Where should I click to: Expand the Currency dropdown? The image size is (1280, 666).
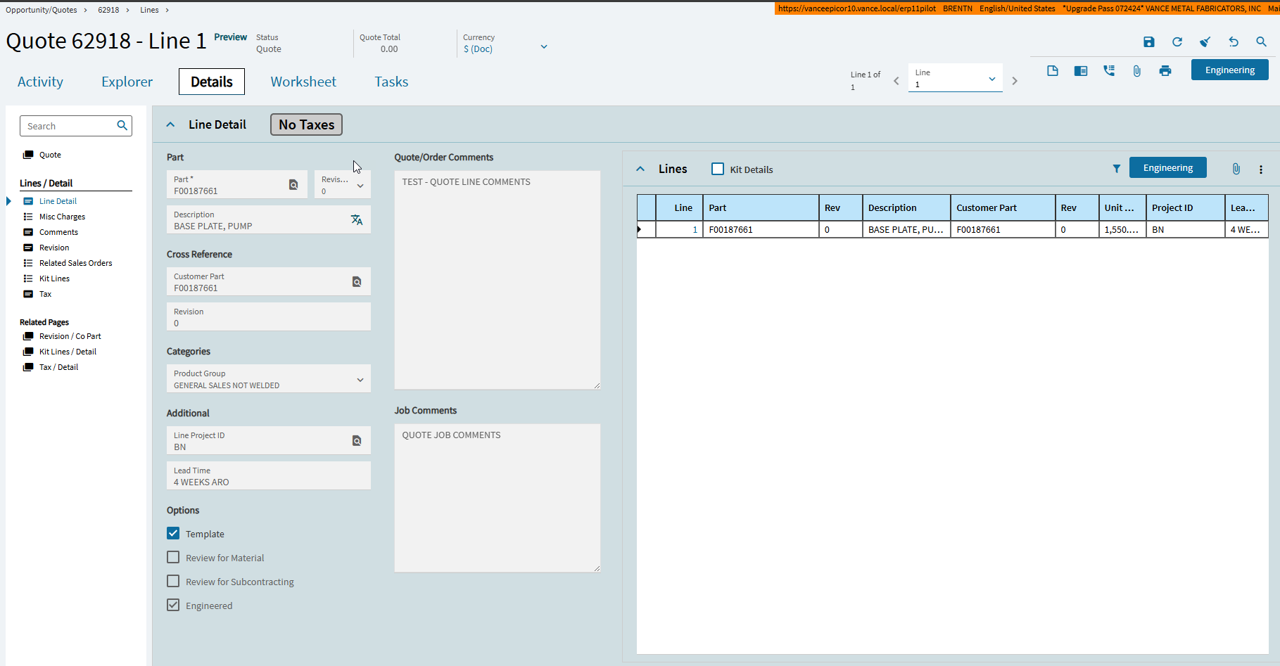click(543, 47)
